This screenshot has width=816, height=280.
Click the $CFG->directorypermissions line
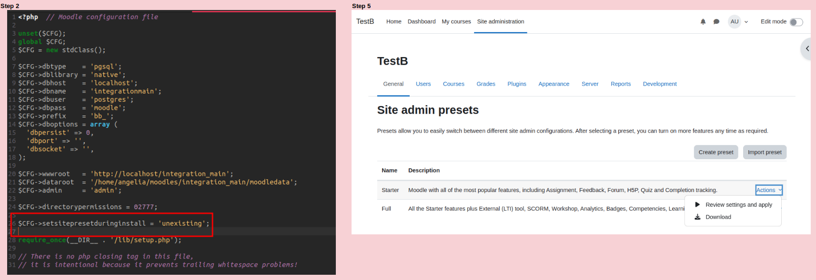(88, 207)
